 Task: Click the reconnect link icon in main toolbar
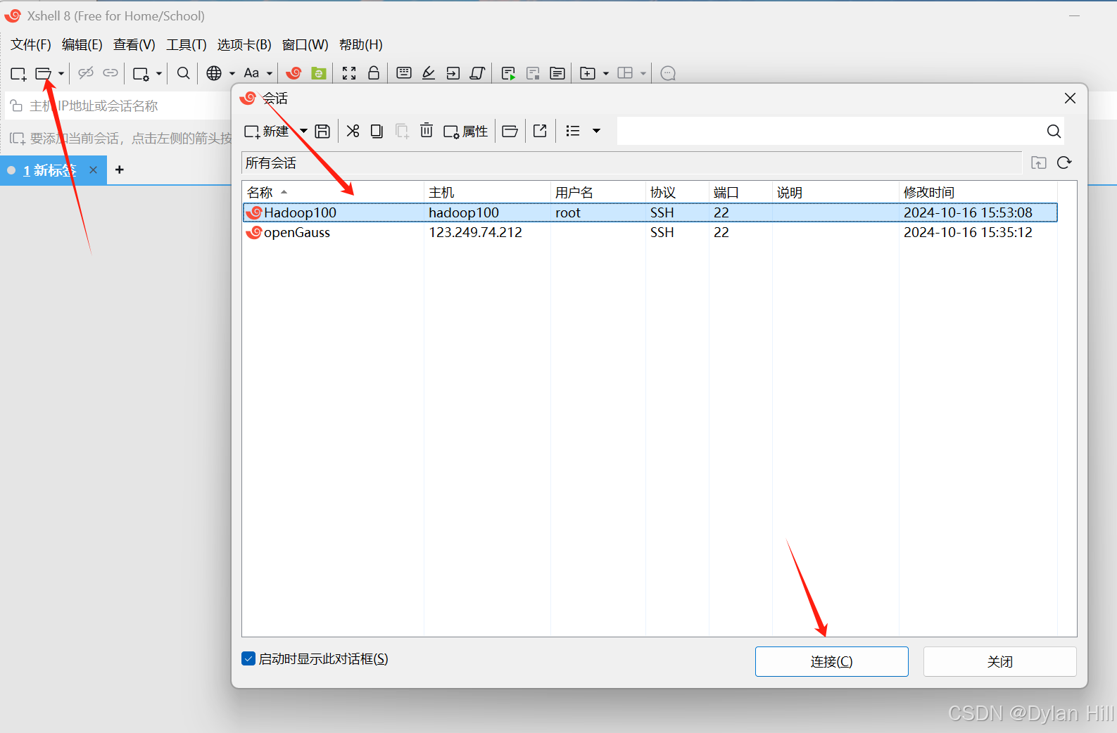[111, 73]
